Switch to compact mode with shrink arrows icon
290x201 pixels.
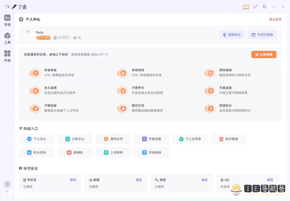255,7
